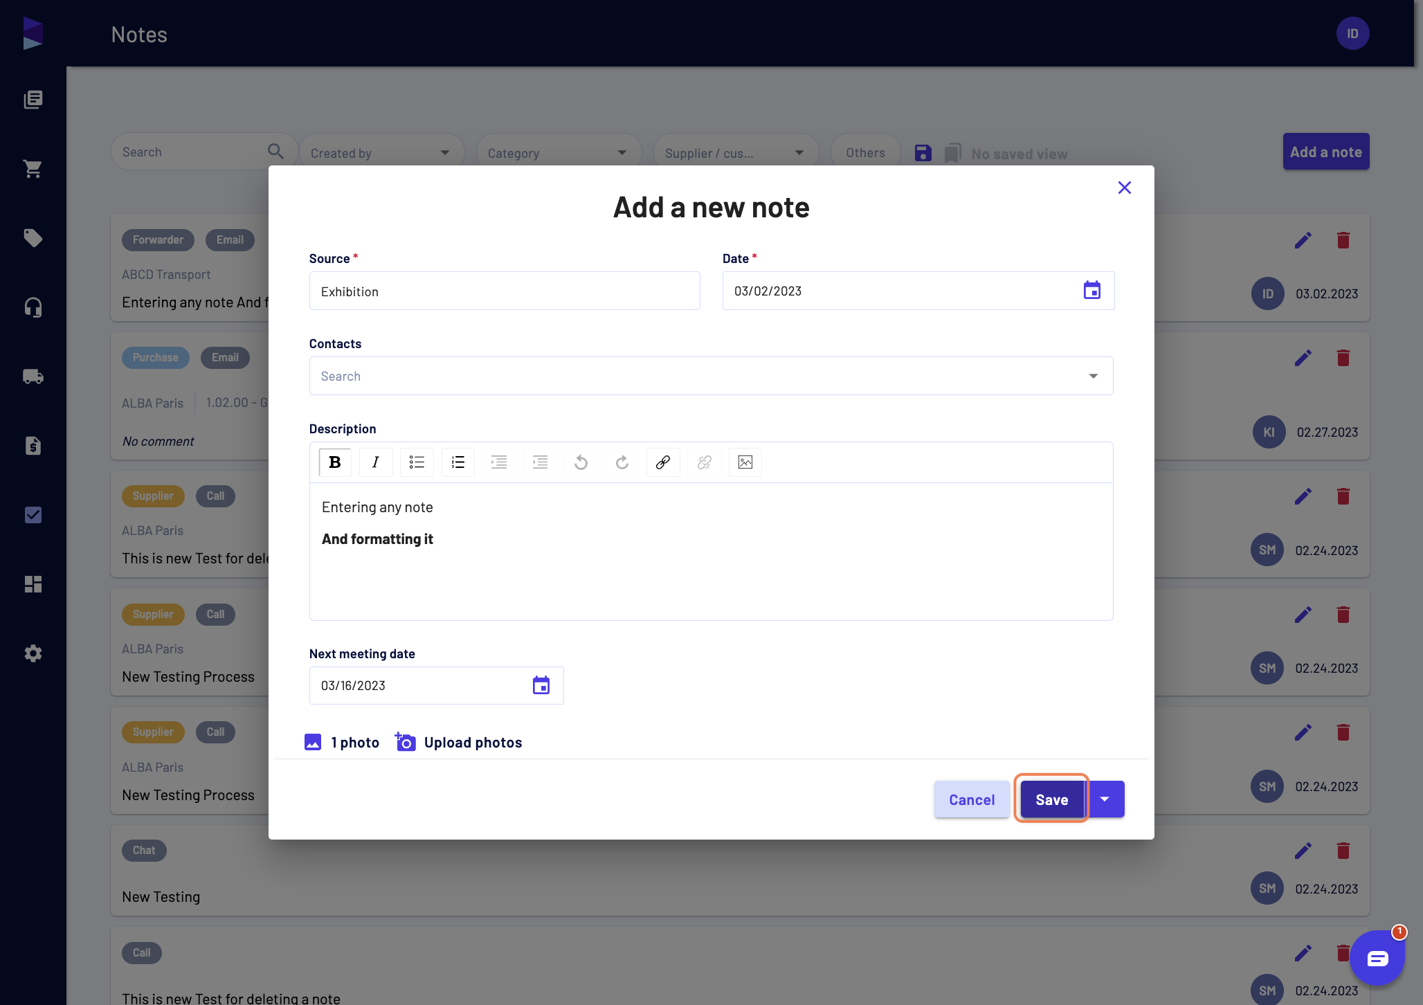Close the Add a new note dialog
The width and height of the screenshot is (1423, 1005).
(1125, 188)
